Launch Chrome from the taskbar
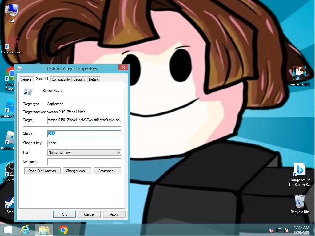This screenshot has width=315, height=236. [63, 230]
